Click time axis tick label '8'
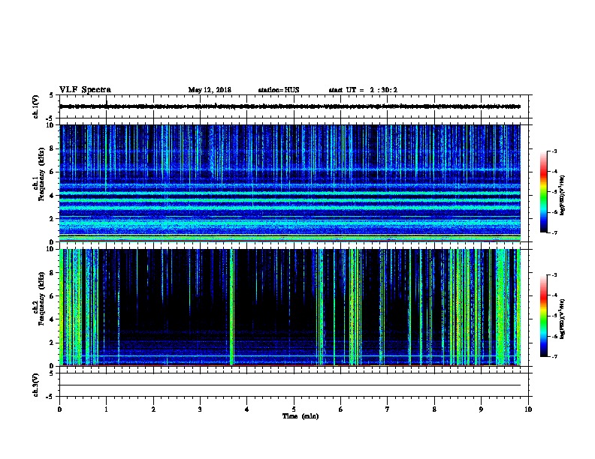This screenshot has width=595, height=459. [434, 409]
